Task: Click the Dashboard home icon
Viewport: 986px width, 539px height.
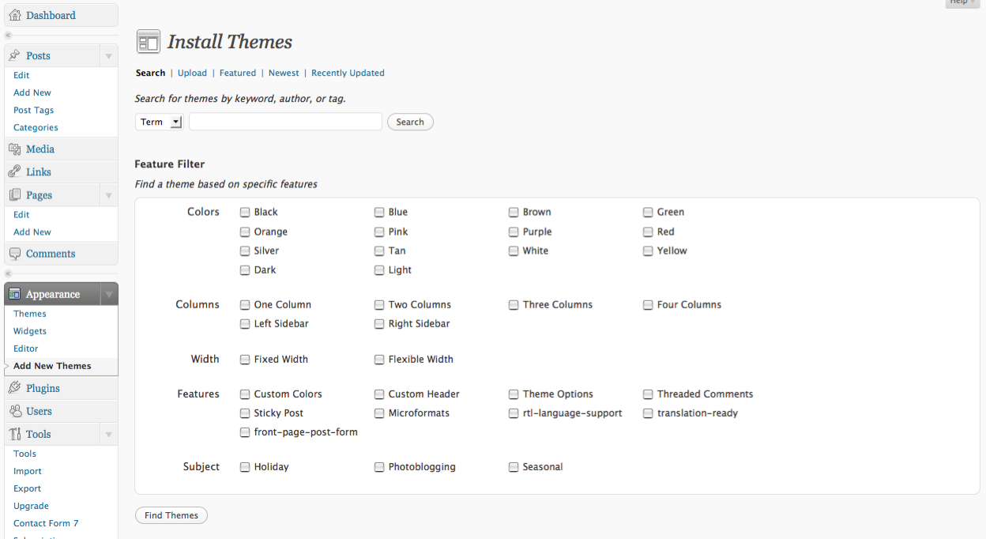Action: point(15,15)
